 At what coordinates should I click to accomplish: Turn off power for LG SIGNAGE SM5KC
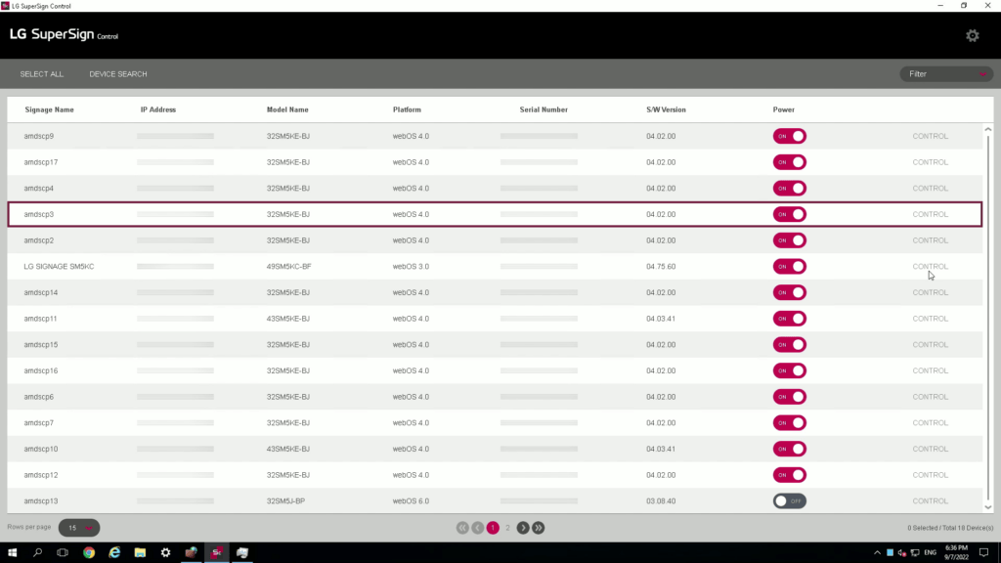790,266
